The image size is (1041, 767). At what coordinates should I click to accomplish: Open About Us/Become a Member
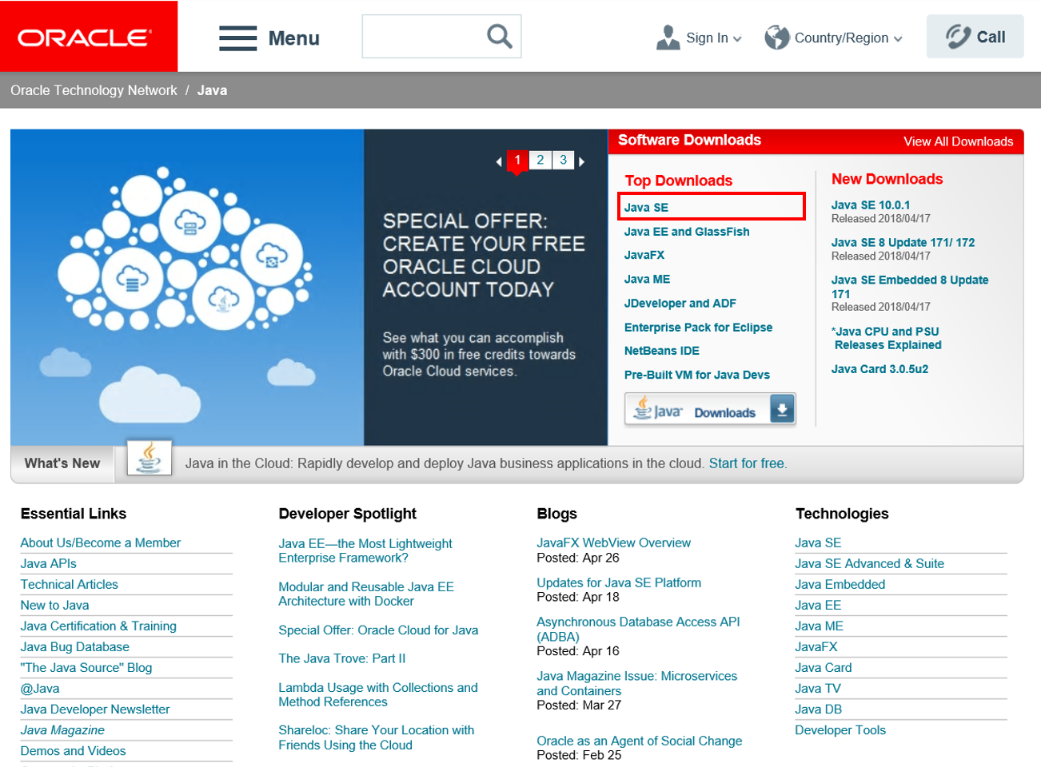point(101,542)
